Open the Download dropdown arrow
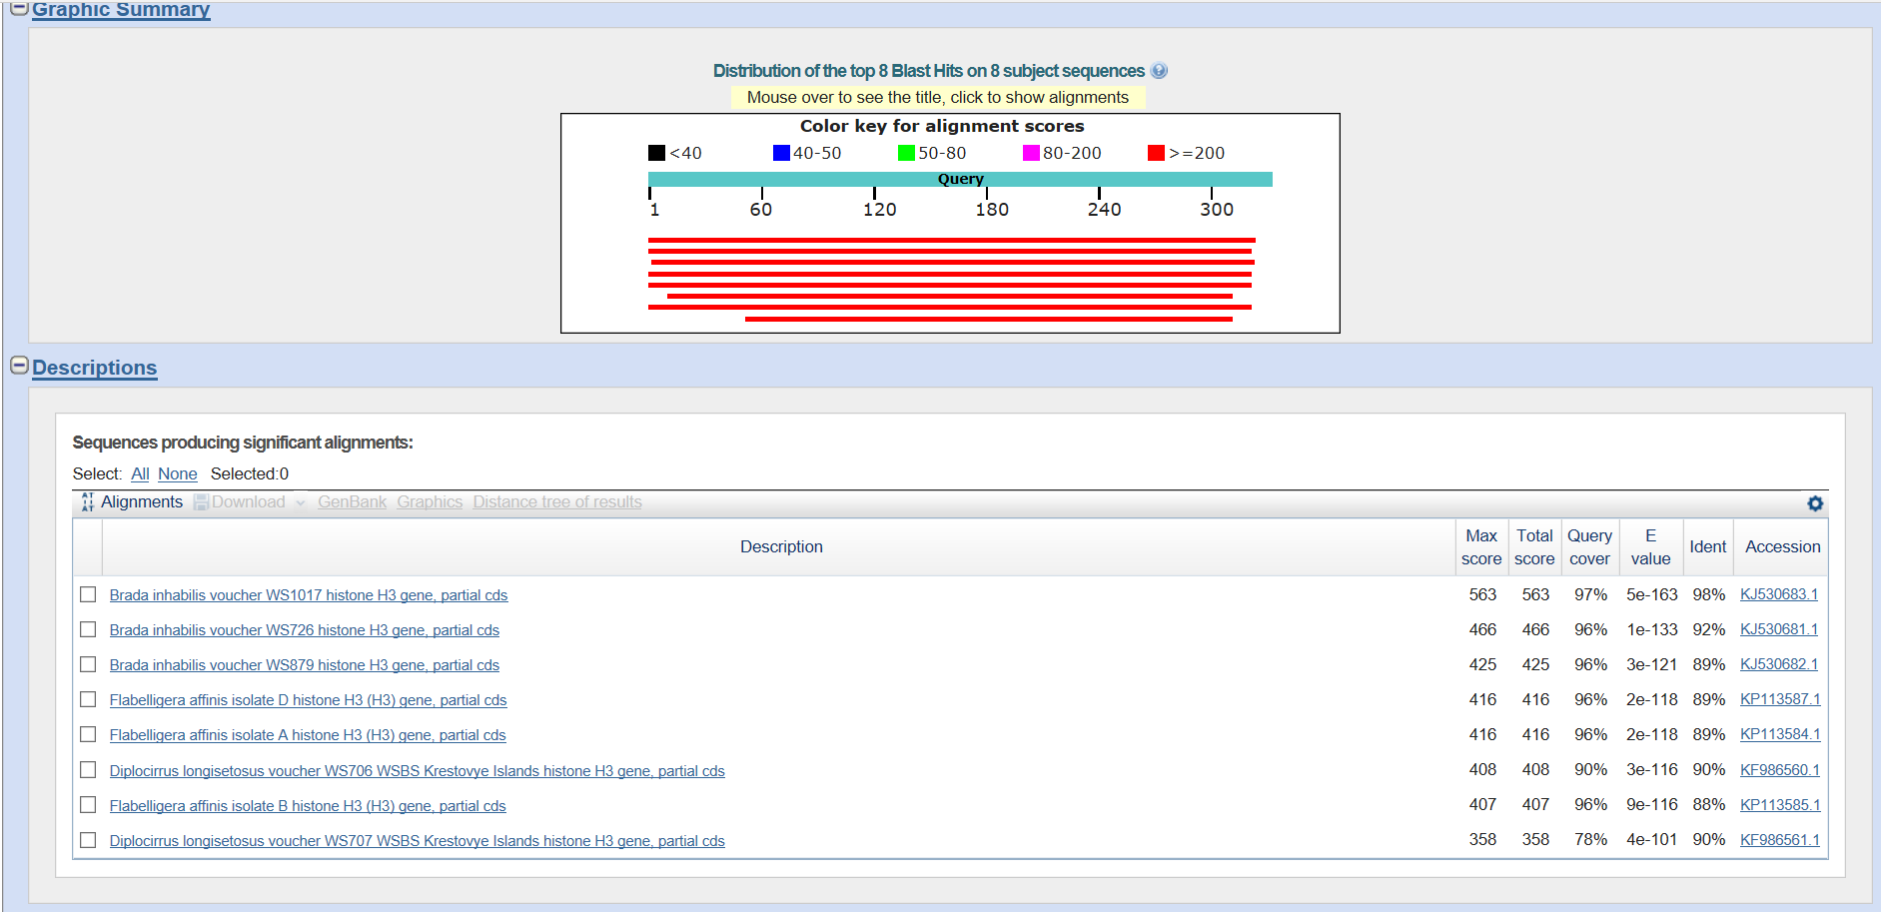This screenshot has height=912, width=1881. (300, 503)
